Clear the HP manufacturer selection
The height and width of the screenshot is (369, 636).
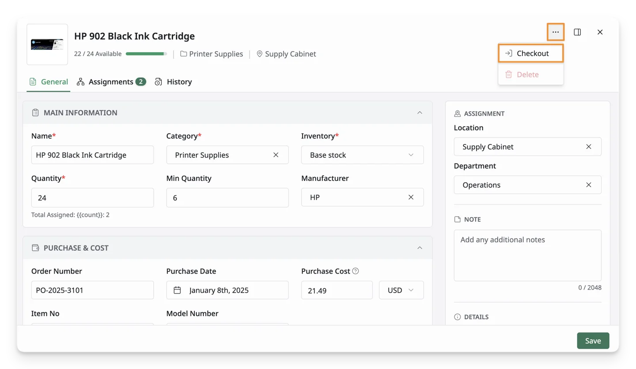pos(411,197)
